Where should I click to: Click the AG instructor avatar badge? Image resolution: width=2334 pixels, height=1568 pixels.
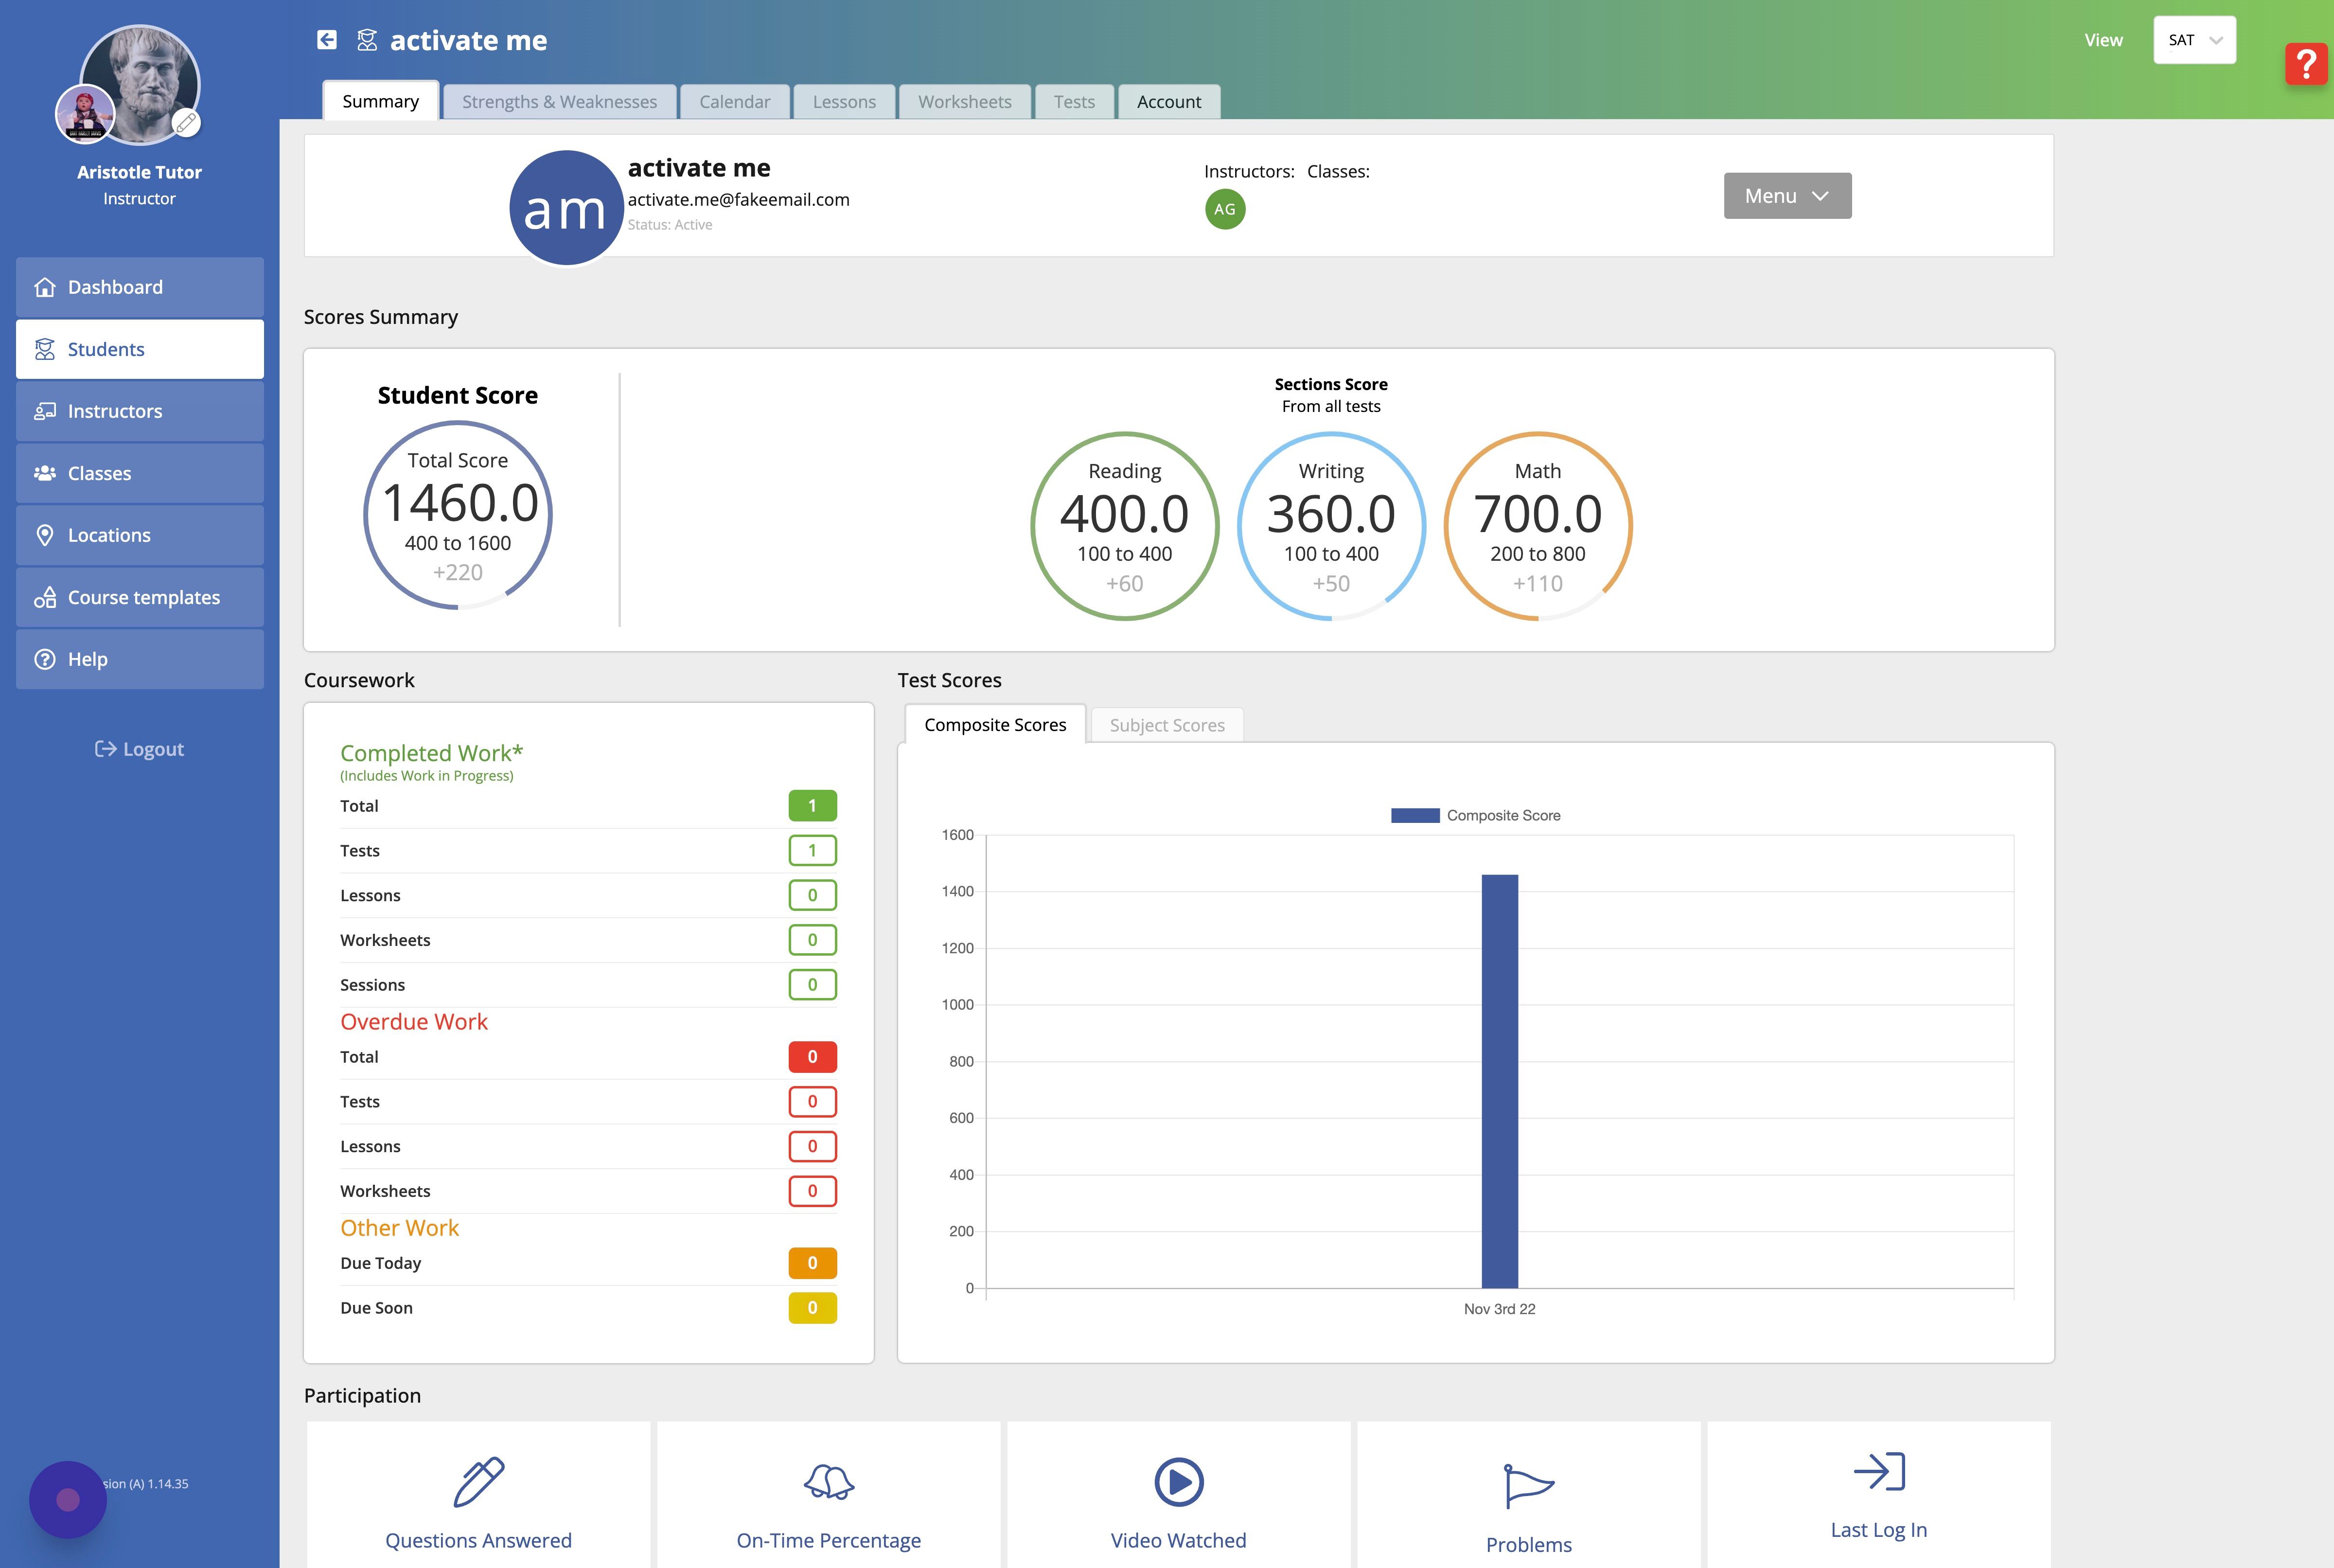(1224, 209)
